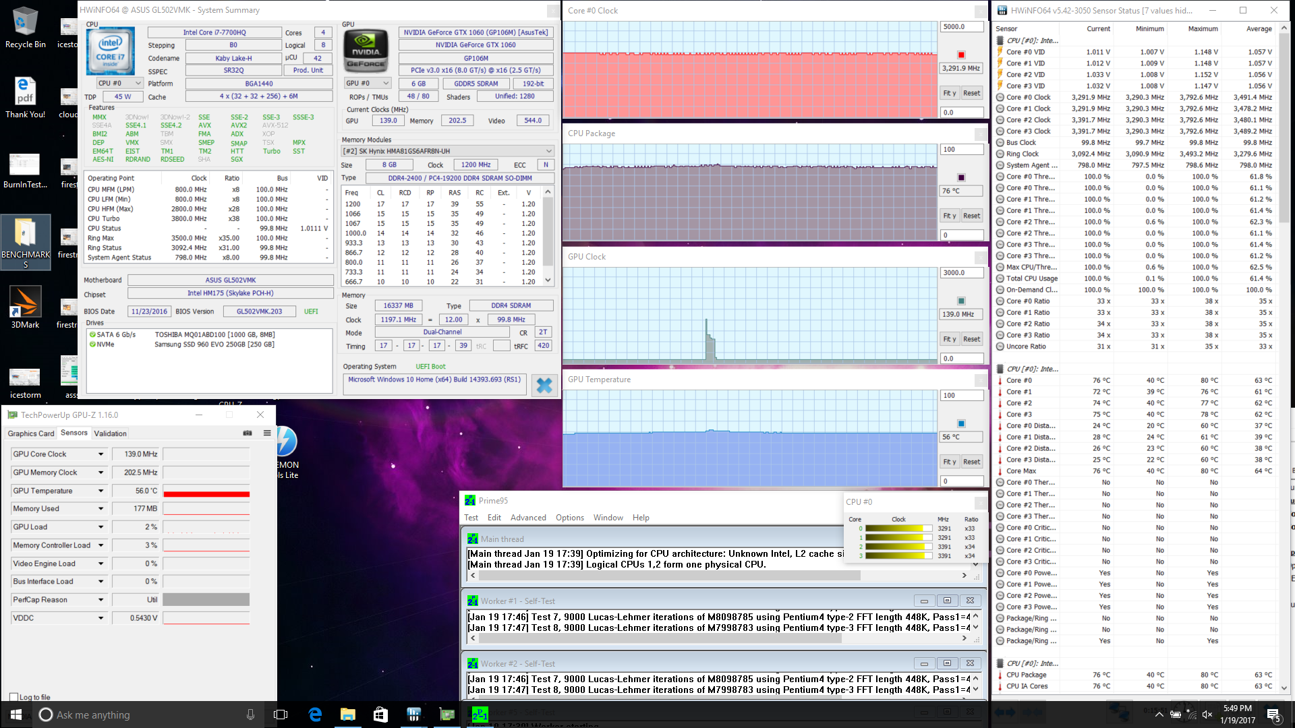Viewport: 1295px width, 728px height.
Task: Click the Sensor Status vertical scrollbar
Action: point(1284,128)
